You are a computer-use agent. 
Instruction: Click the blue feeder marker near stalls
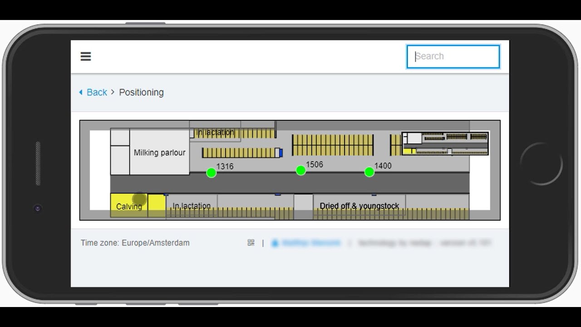[x=281, y=153]
